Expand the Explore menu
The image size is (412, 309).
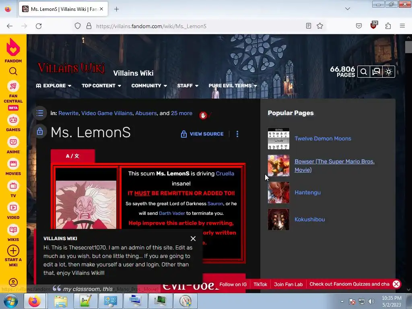tap(54, 86)
